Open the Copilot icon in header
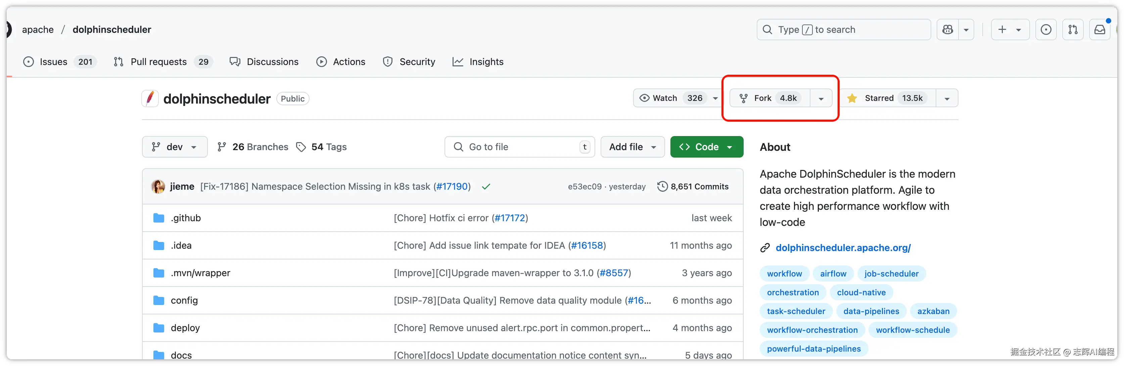 coord(948,29)
